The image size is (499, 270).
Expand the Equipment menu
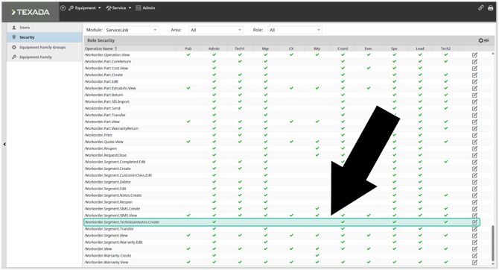point(85,8)
